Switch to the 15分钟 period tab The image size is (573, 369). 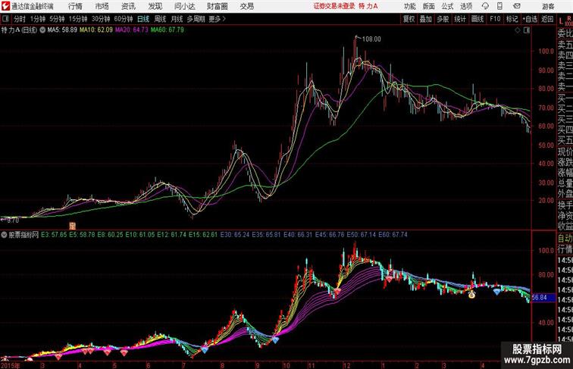tap(78, 19)
